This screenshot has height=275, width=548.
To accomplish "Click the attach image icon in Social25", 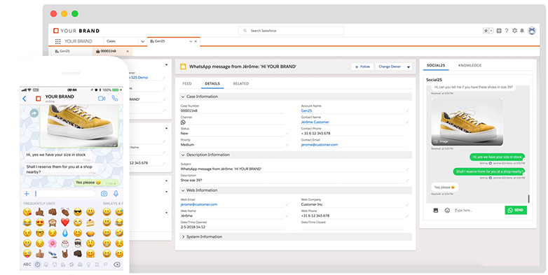I will click(435, 211).
